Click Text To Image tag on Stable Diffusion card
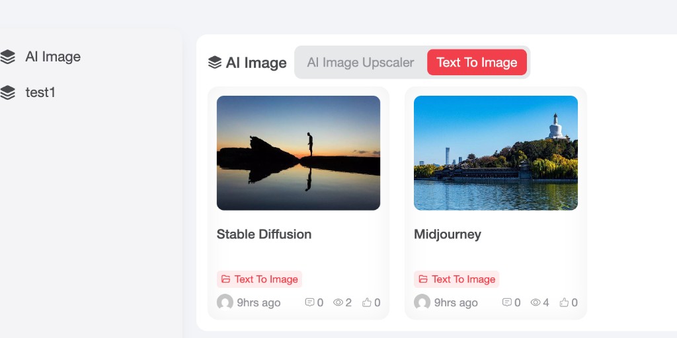The height and width of the screenshot is (338, 677). pos(259,279)
